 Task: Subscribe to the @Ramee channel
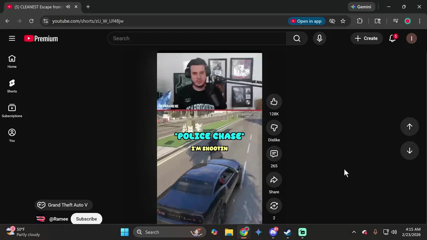tap(86, 219)
